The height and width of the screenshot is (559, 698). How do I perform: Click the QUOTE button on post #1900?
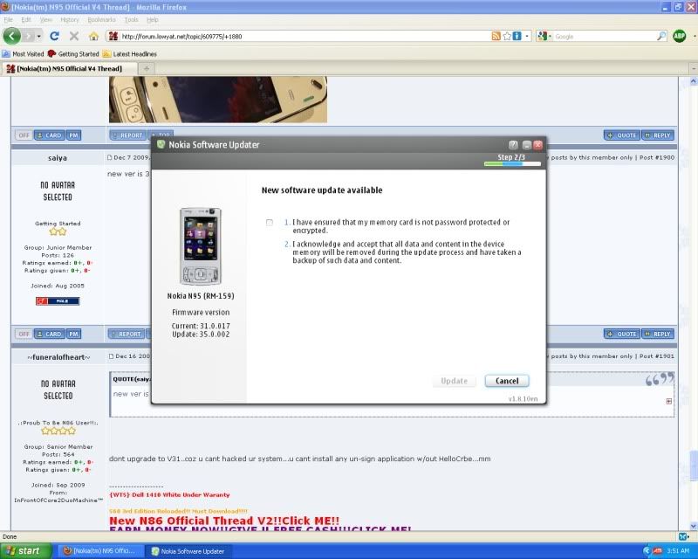(x=621, y=135)
